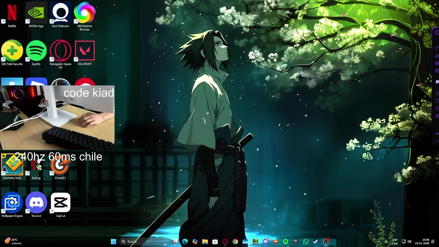
Task: Select the 360 Extreme Browser shortcut
Action: point(85,16)
